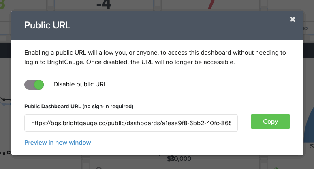Copy the public dashboard URL
314x169 pixels.
[x=270, y=122]
